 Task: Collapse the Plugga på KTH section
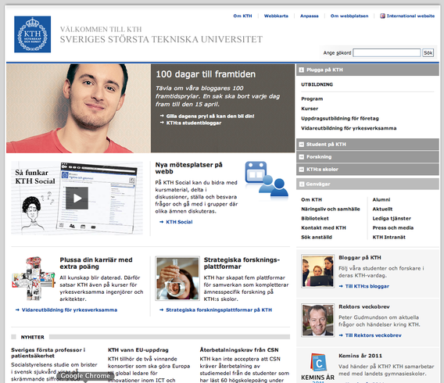pos(302,70)
